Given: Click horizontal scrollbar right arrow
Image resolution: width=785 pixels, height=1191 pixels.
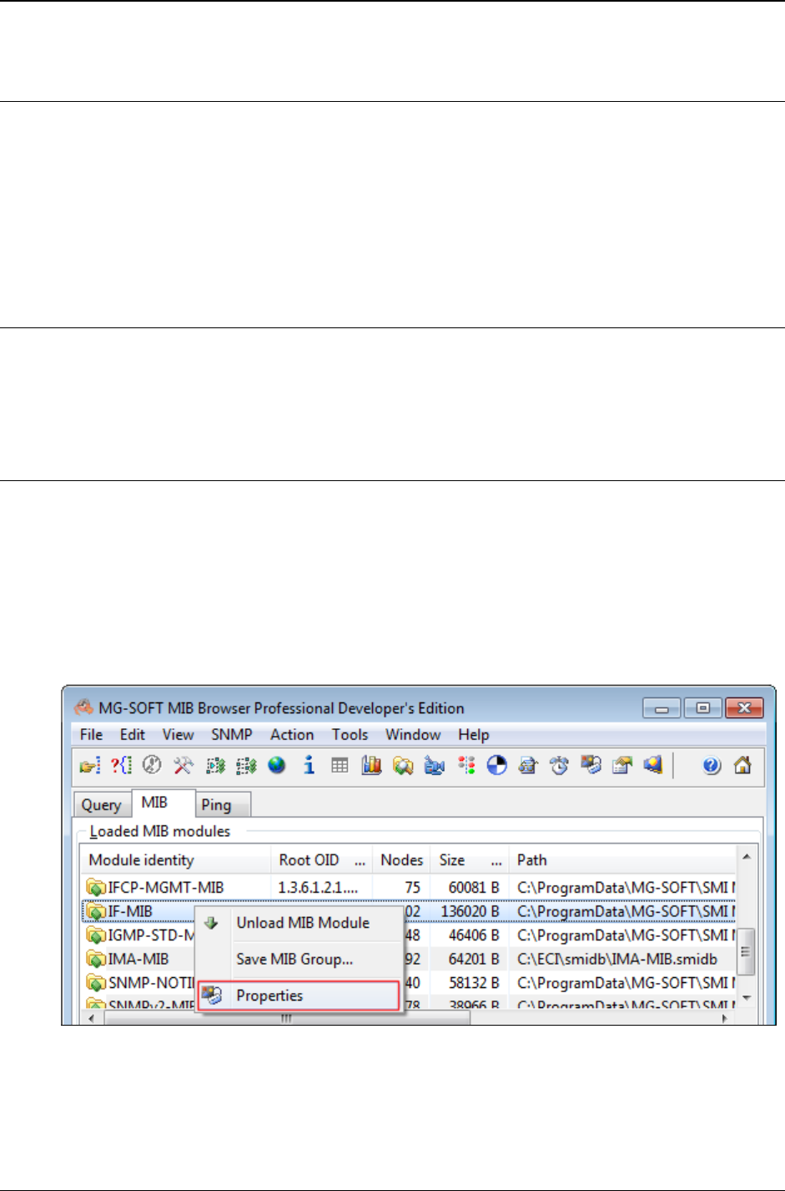Looking at the screenshot, I should pyautogui.click(x=725, y=1018).
